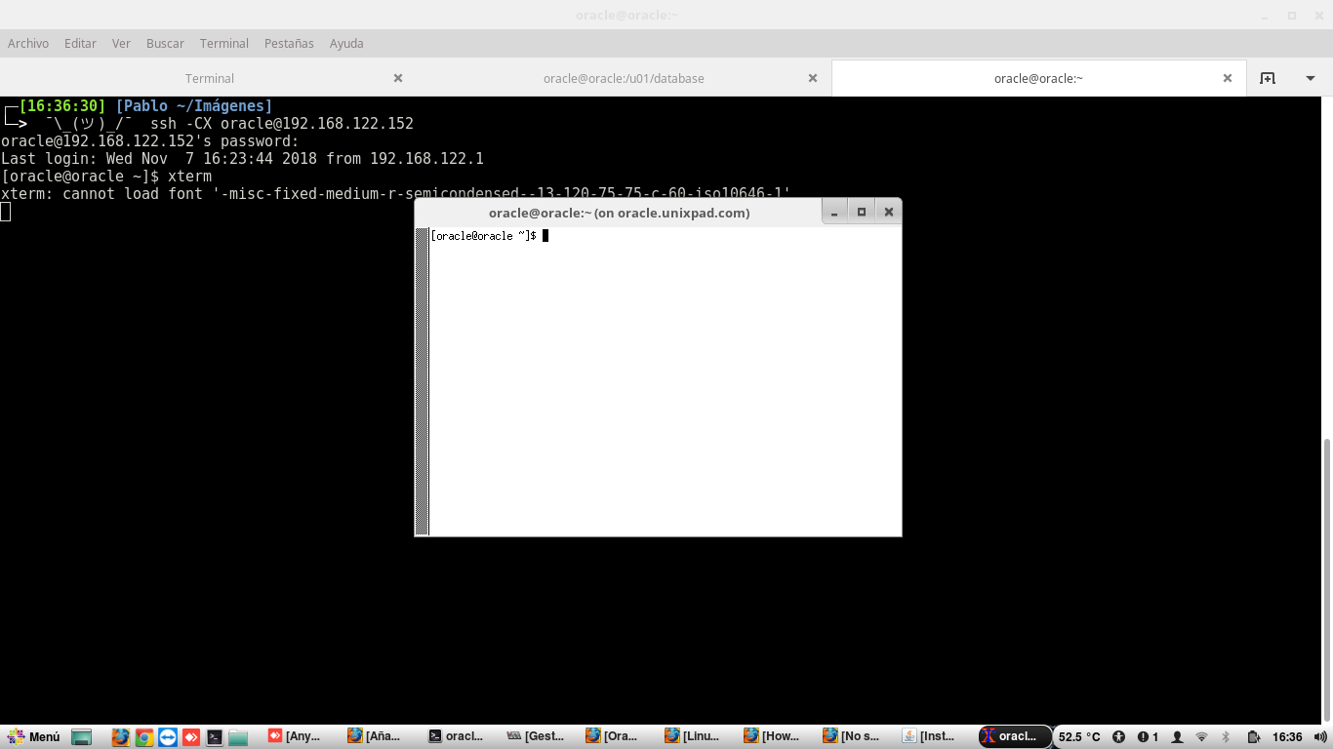The width and height of the screenshot is (1333, 749).
Task: Click the show desktop icon
Action: (82, 737)
